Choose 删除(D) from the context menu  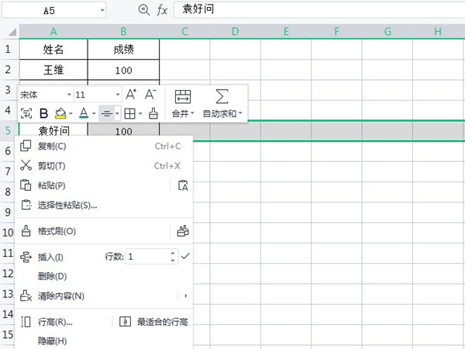[x=52, y=276]
